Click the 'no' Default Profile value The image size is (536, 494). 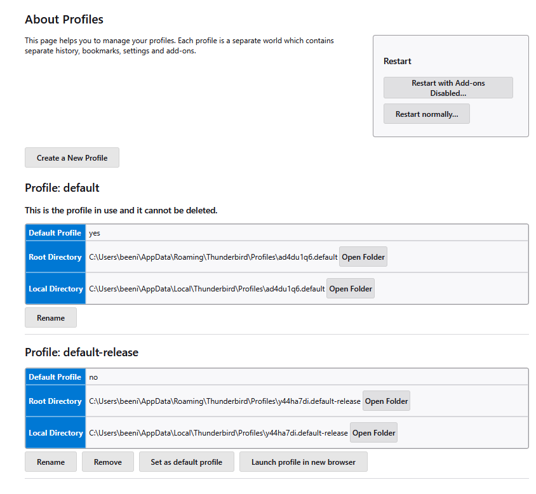tap(93, 377)
